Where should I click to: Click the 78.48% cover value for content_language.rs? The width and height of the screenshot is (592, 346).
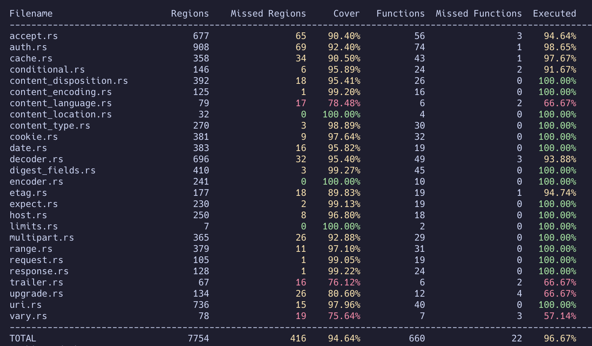click(x=344, y=103)
